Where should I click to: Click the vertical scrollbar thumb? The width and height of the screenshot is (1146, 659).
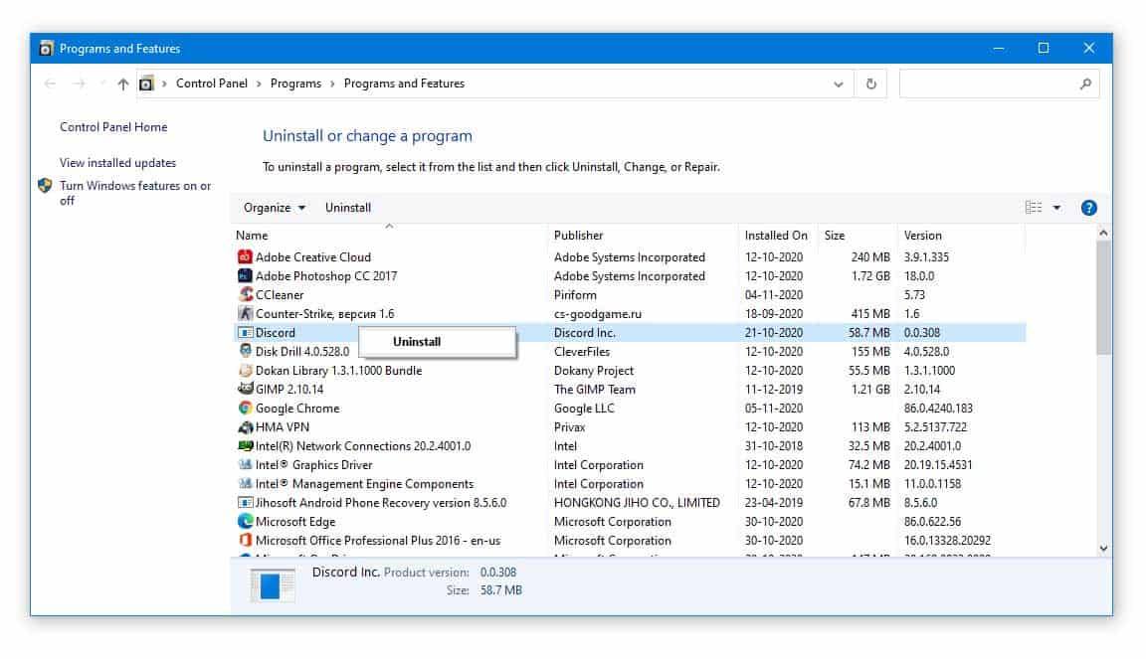click(x=1103, y=298)
